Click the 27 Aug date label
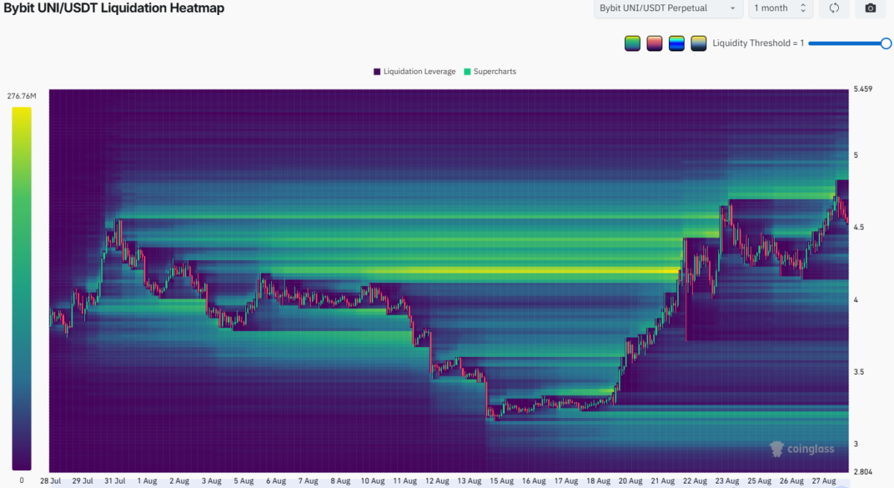 825,481
